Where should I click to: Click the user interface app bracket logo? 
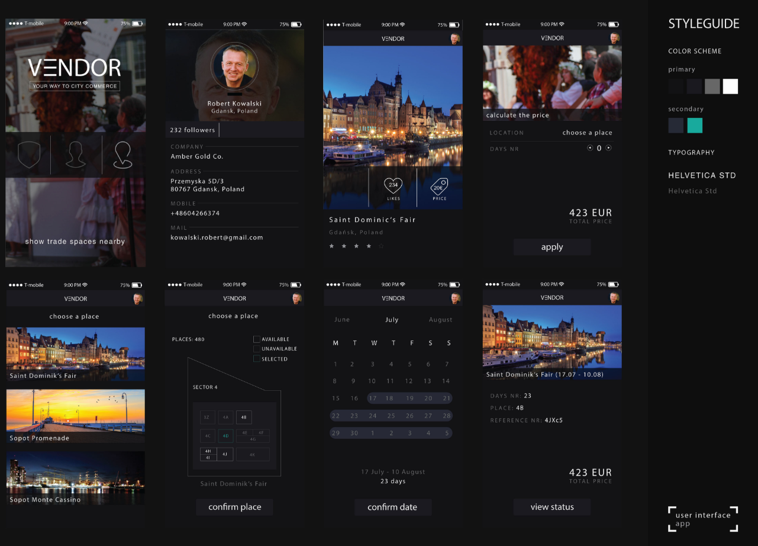[703, 519]
